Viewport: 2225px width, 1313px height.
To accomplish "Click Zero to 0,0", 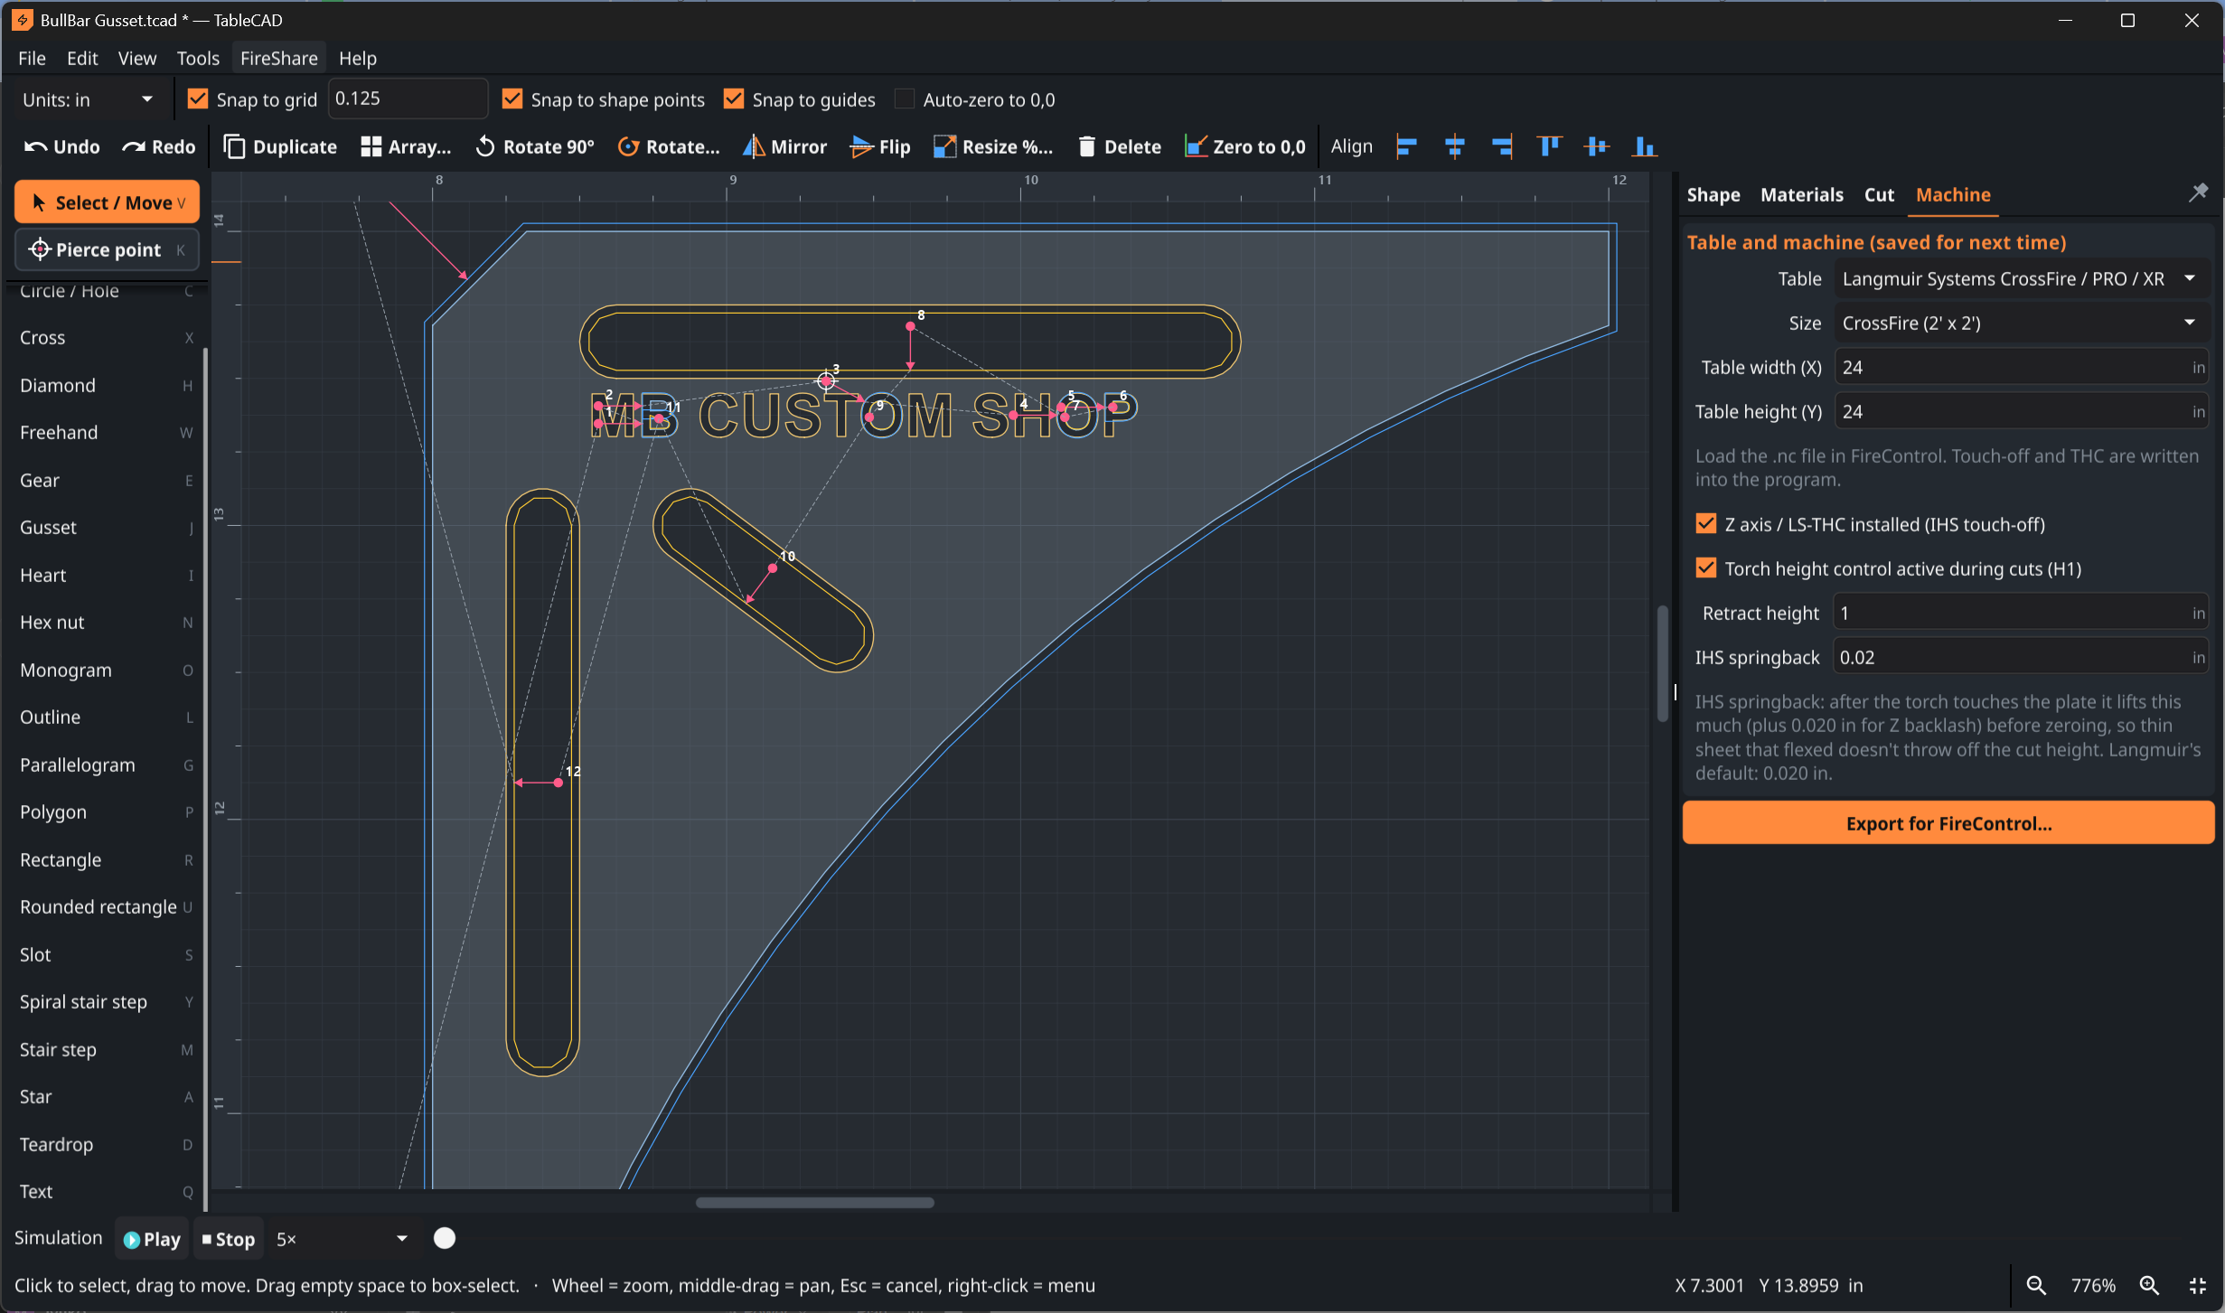I will pos(1245,146).
